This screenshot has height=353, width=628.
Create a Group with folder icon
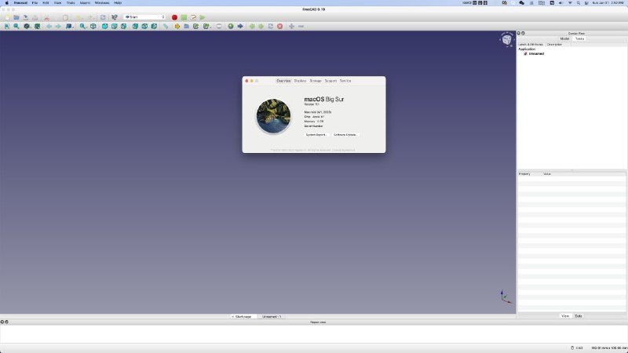[x=187, y=27]
